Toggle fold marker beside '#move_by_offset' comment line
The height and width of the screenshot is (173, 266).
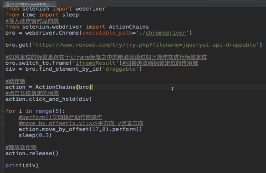[3, 124]
